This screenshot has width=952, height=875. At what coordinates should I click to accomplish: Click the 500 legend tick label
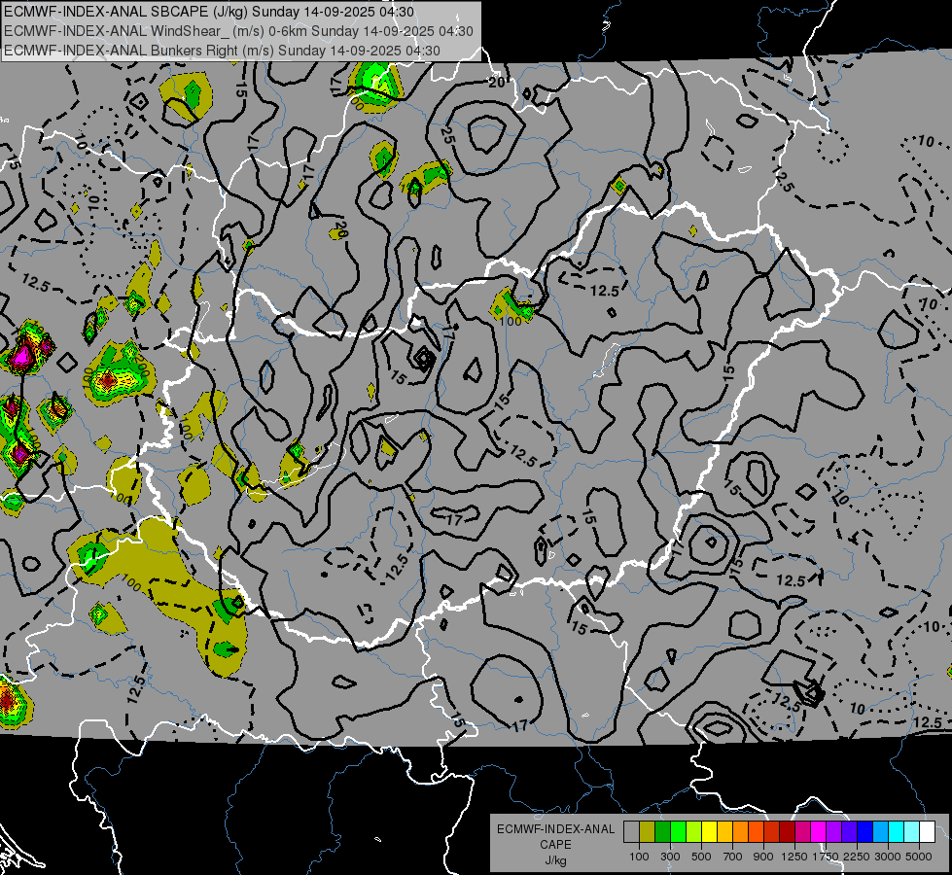coord(701,857)
